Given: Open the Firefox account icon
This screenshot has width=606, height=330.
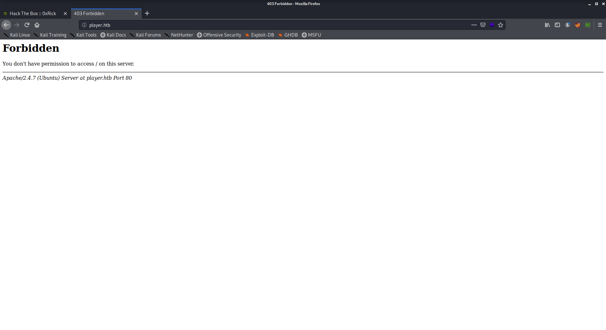Looking at the screenshot, I should pos(567,25).
